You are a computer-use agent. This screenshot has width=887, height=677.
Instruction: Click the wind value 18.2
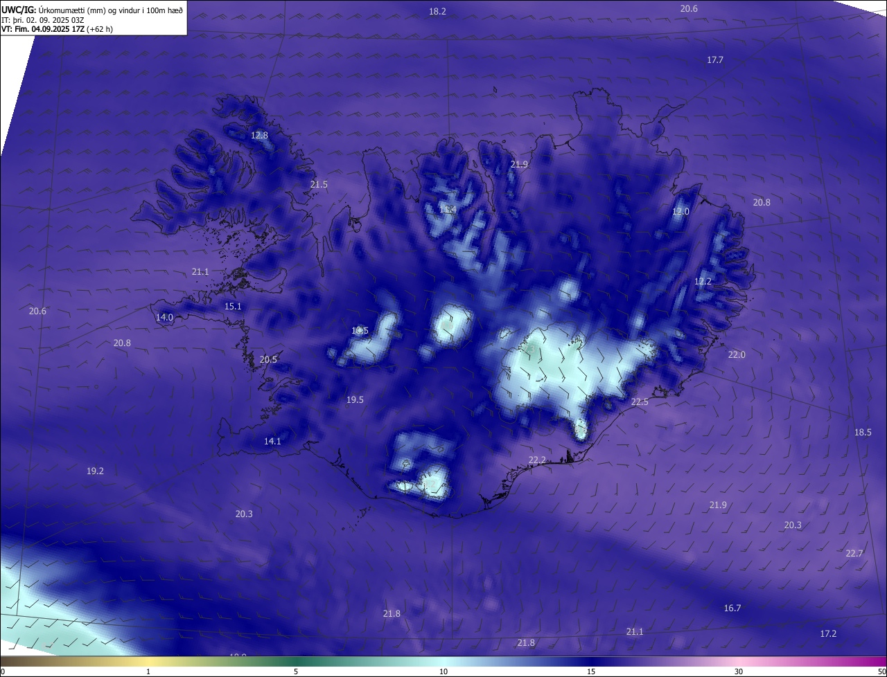(437, 11)
